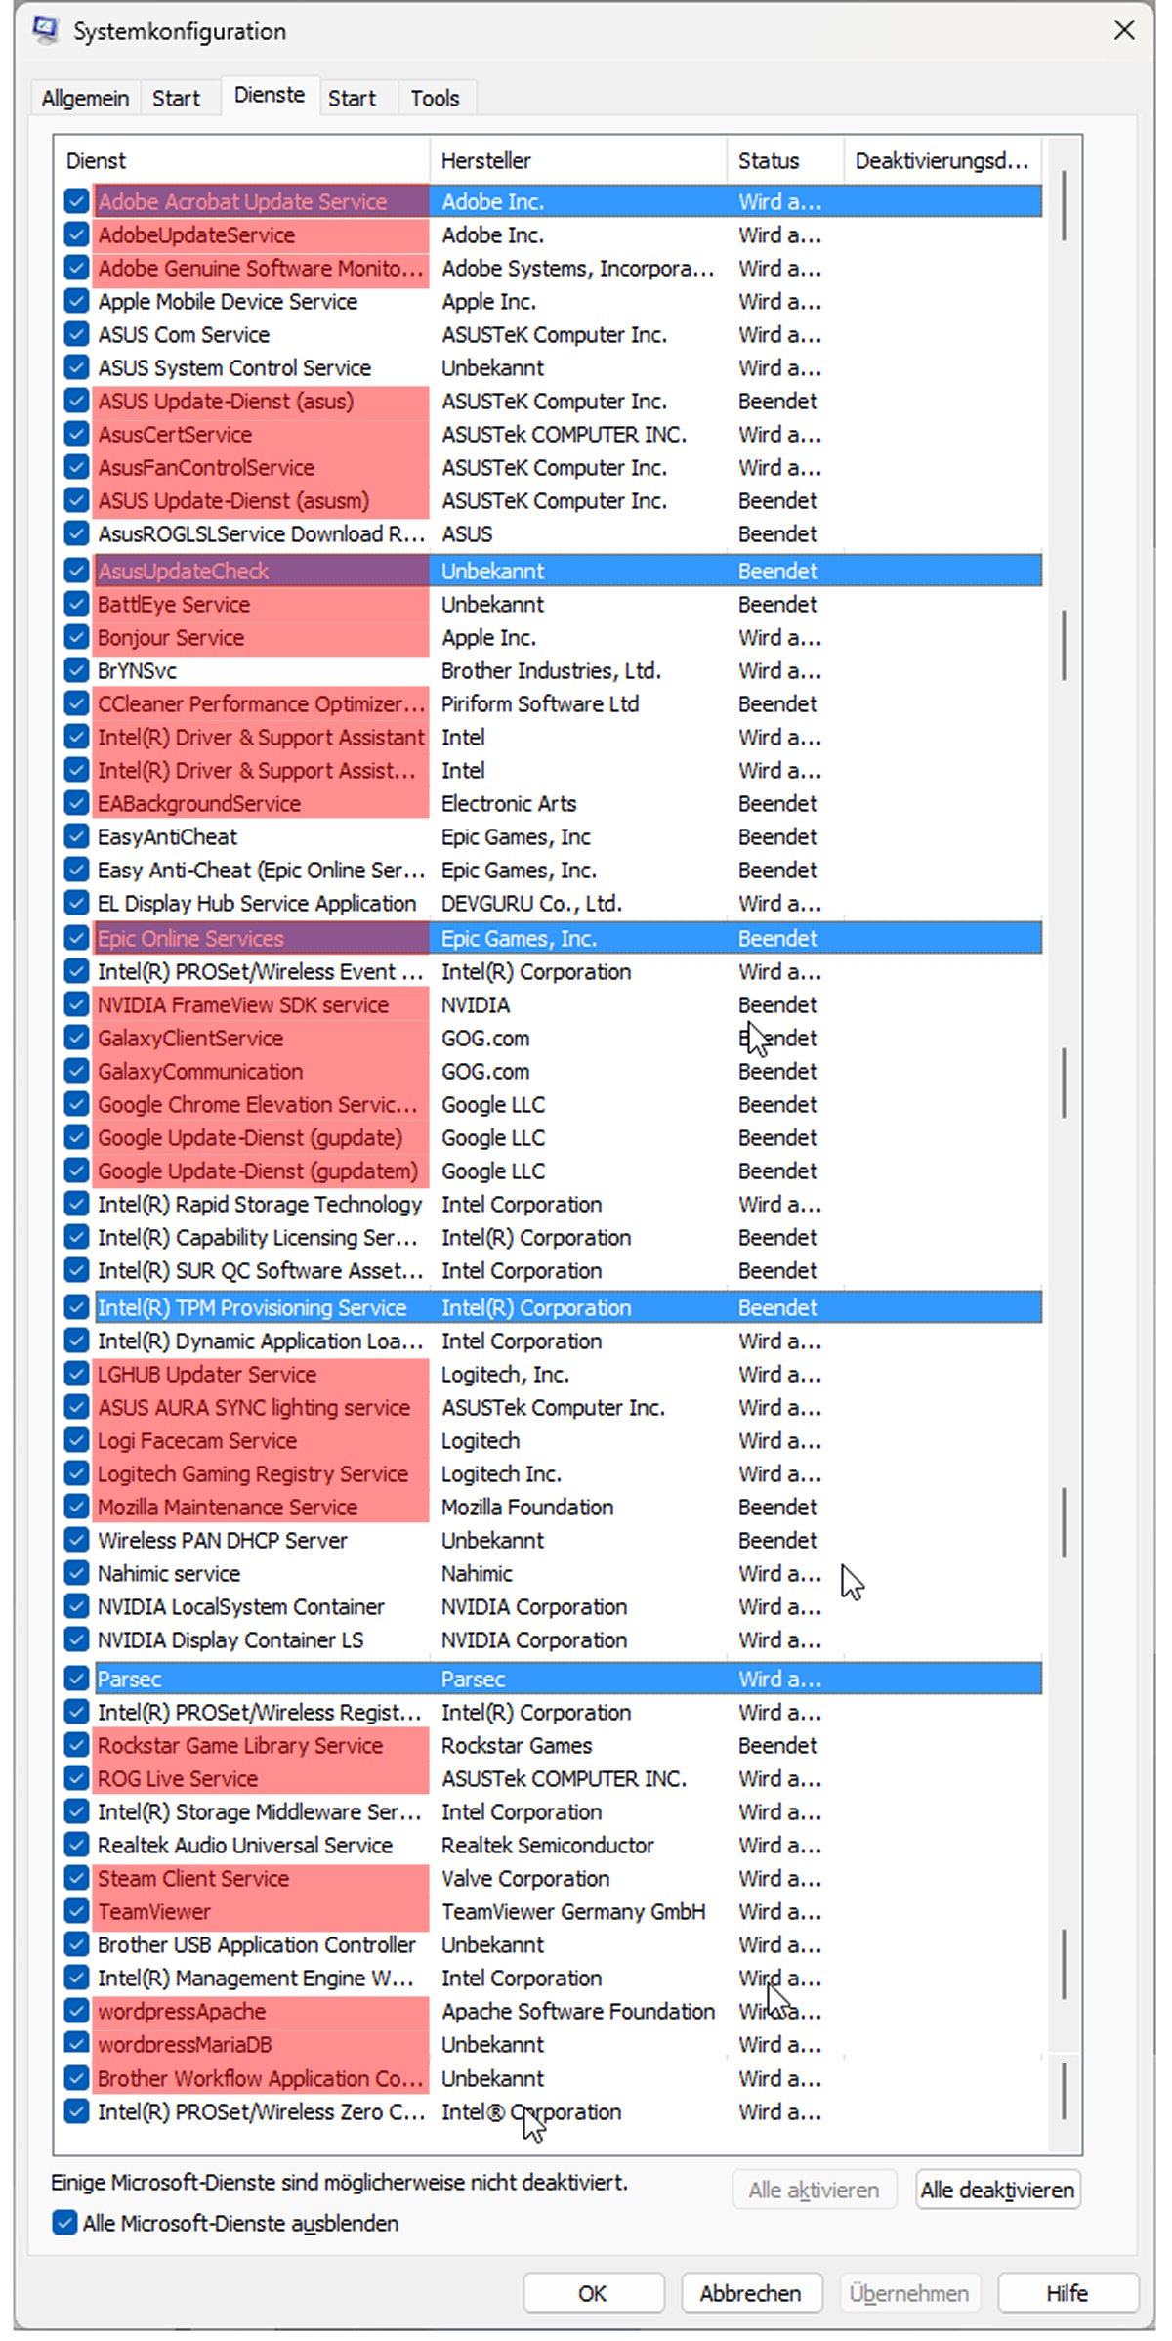This screenshot has width=1172, height=2341.
Task: Select the AsusCertService row name
Action: [x=175, y=434]
